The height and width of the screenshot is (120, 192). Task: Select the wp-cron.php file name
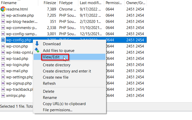click(17, 46)
